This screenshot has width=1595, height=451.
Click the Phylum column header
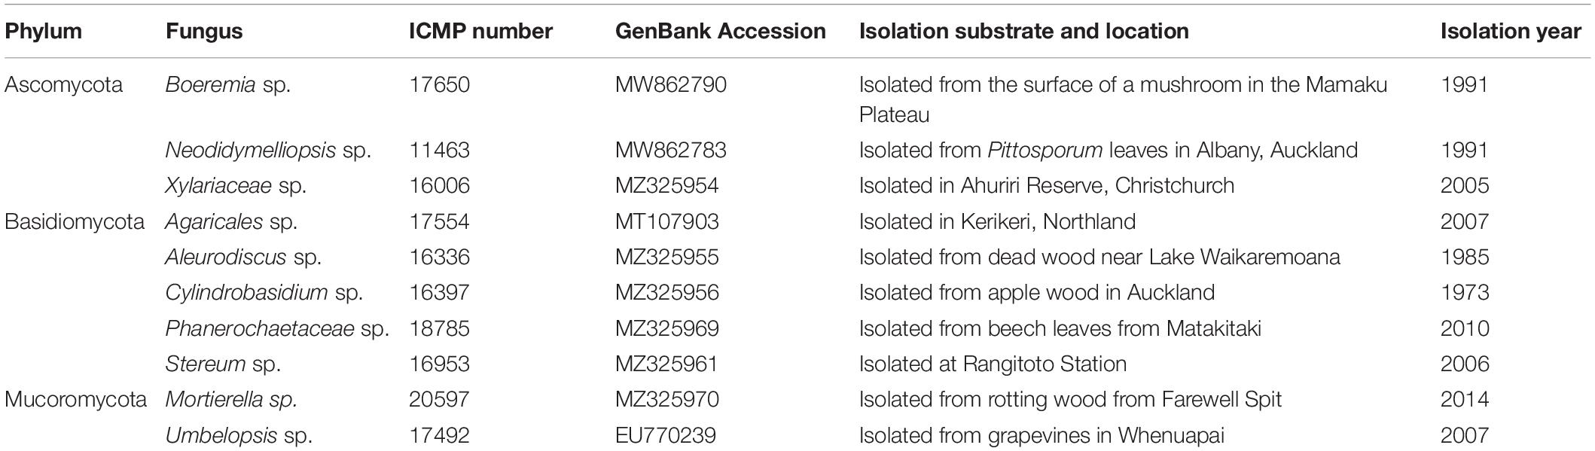pos(43,32)
